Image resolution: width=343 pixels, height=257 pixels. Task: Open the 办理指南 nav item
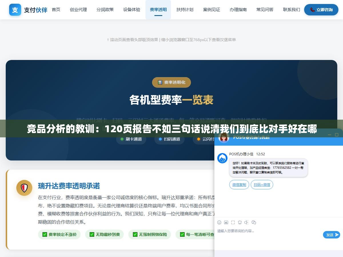point(238,10)
